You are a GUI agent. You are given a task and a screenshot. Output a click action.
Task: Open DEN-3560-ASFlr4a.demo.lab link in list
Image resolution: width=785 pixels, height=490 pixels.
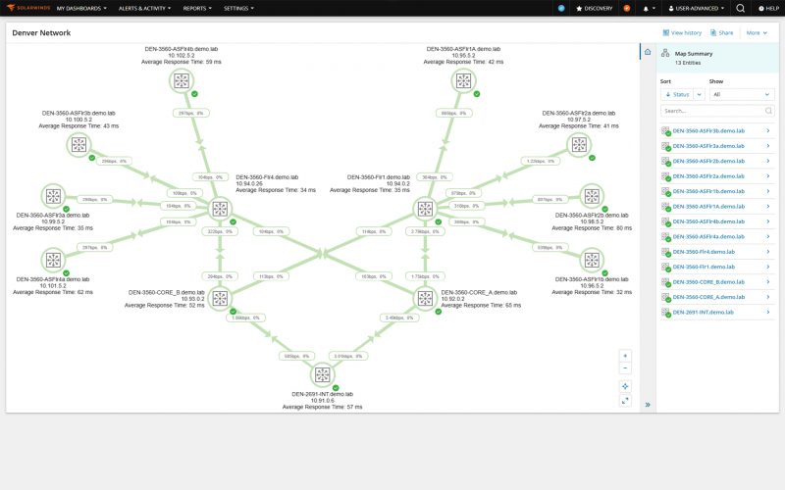point(708,236)
